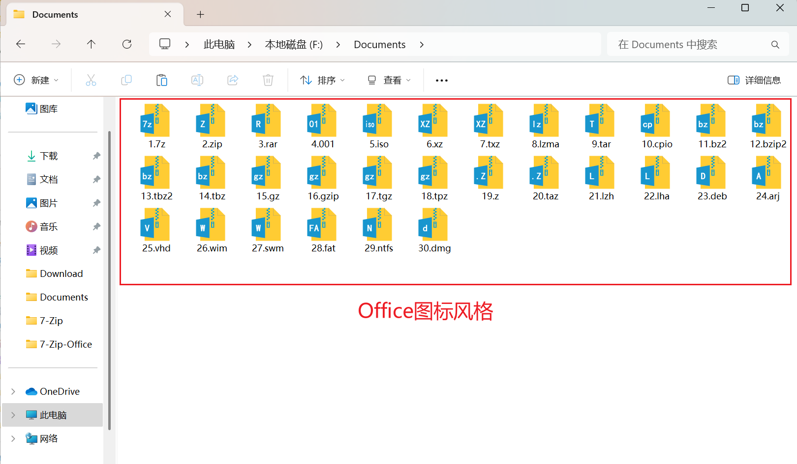Click the Paste clipboard toolbar icon
Screen dimensions: 797x464
(162, 80)
